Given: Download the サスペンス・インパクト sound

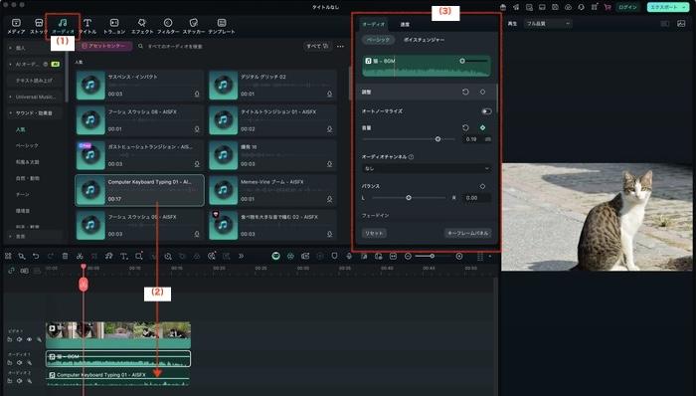Looking at the screenshot, I should click(197, 95).
